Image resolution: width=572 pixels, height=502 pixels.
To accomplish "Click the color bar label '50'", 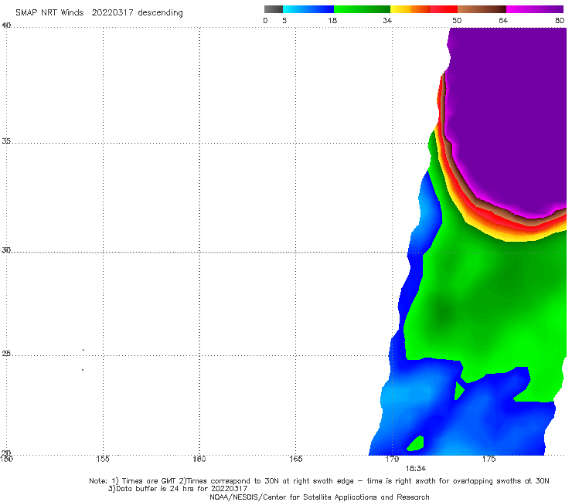I will pos(457,20).
